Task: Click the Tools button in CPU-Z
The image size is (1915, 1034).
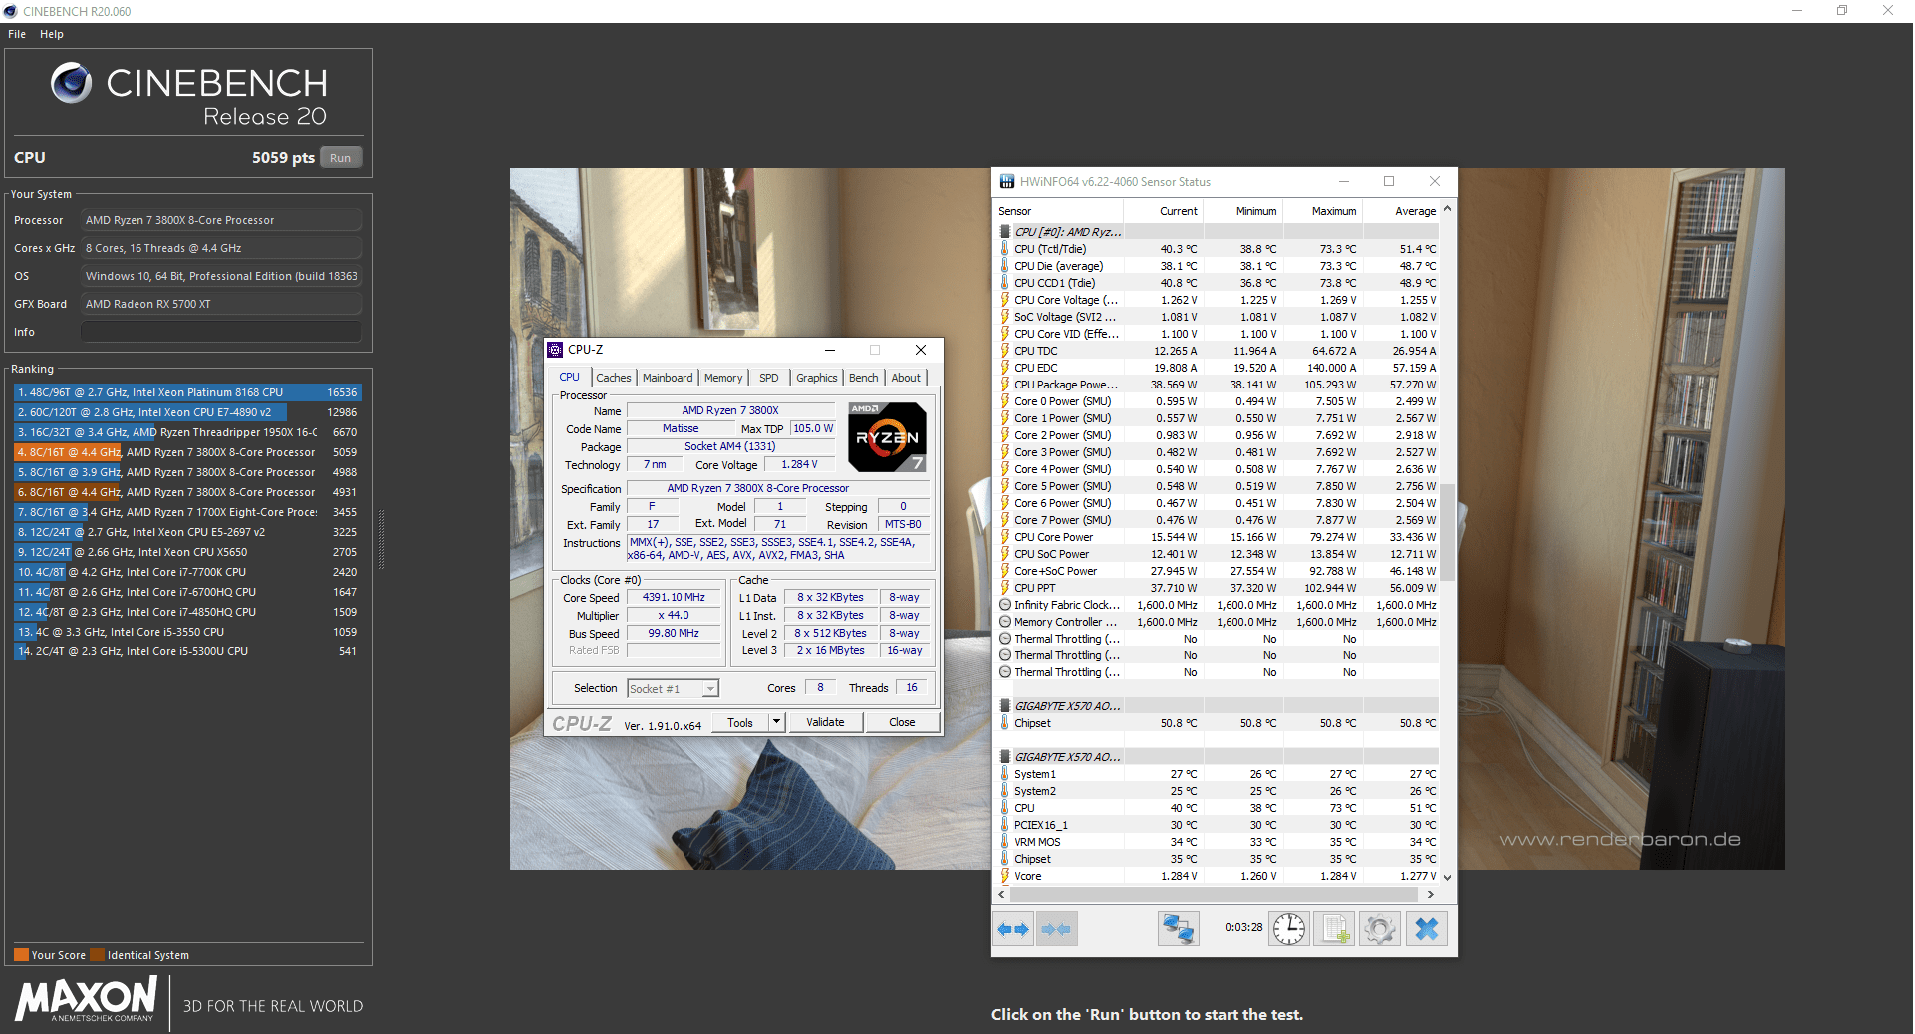Action: 740,722
